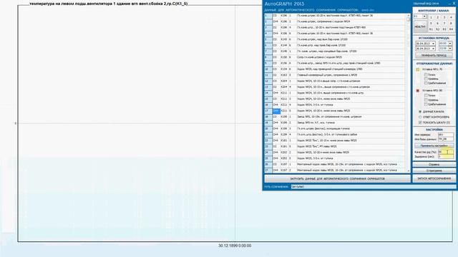Click Применить настройки button

[x=434, y=146]
